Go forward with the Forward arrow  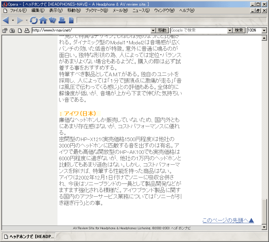click(20, 20)
